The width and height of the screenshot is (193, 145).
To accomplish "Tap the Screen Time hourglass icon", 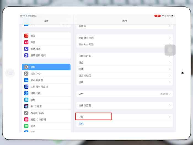I will point(26,55).
